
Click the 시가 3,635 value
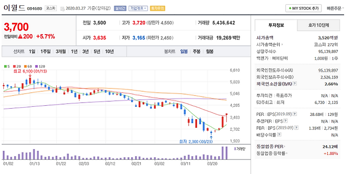(x=99, y=38)
